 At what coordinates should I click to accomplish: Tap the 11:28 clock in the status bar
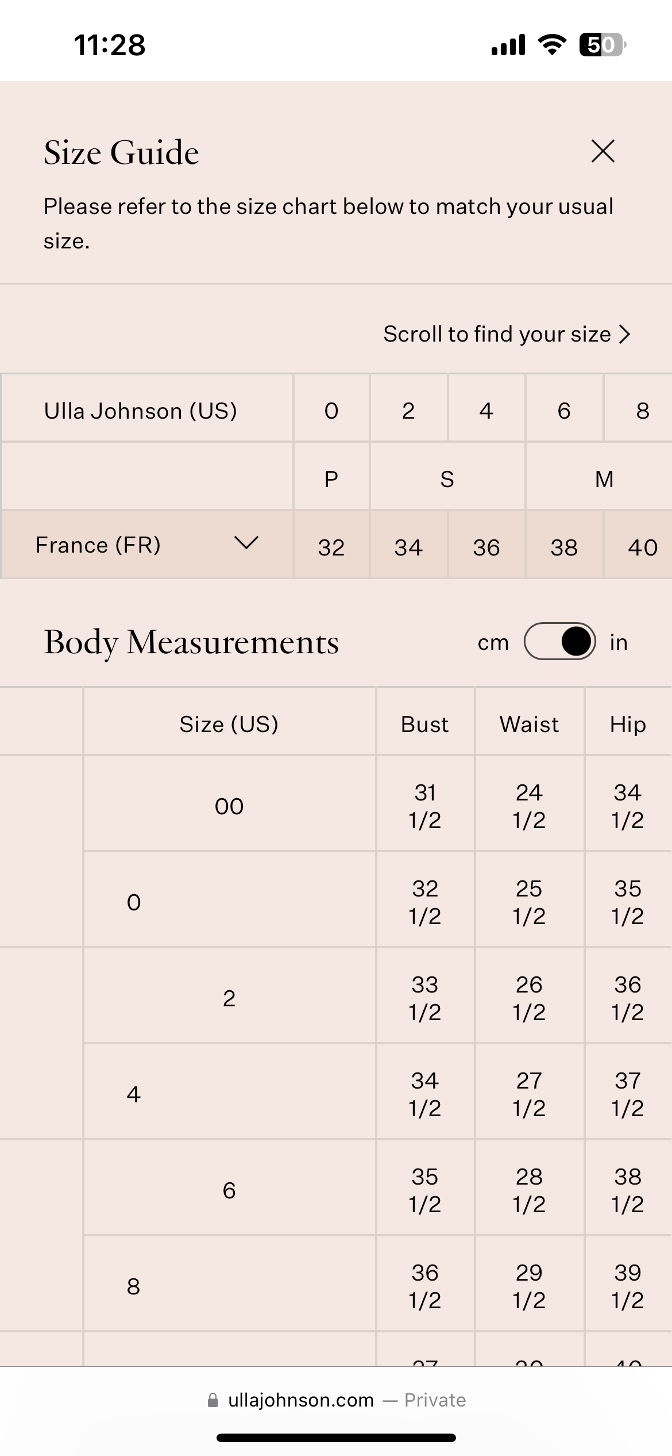(110, 45)
